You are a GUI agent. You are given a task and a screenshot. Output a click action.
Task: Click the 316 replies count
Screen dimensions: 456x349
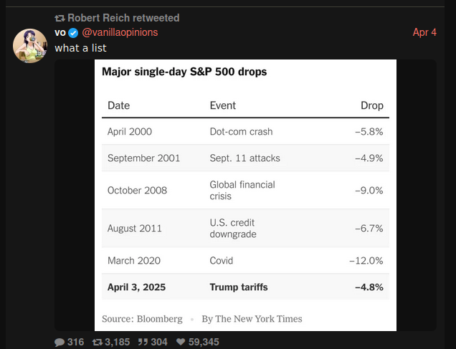point(75,342)
